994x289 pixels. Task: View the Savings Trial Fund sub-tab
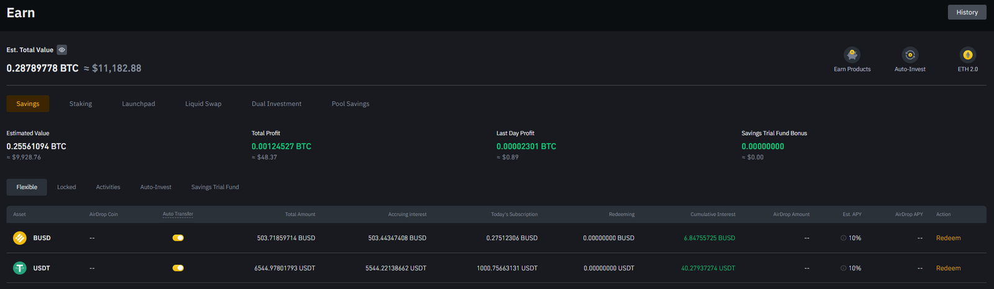[x=215, y=187]
